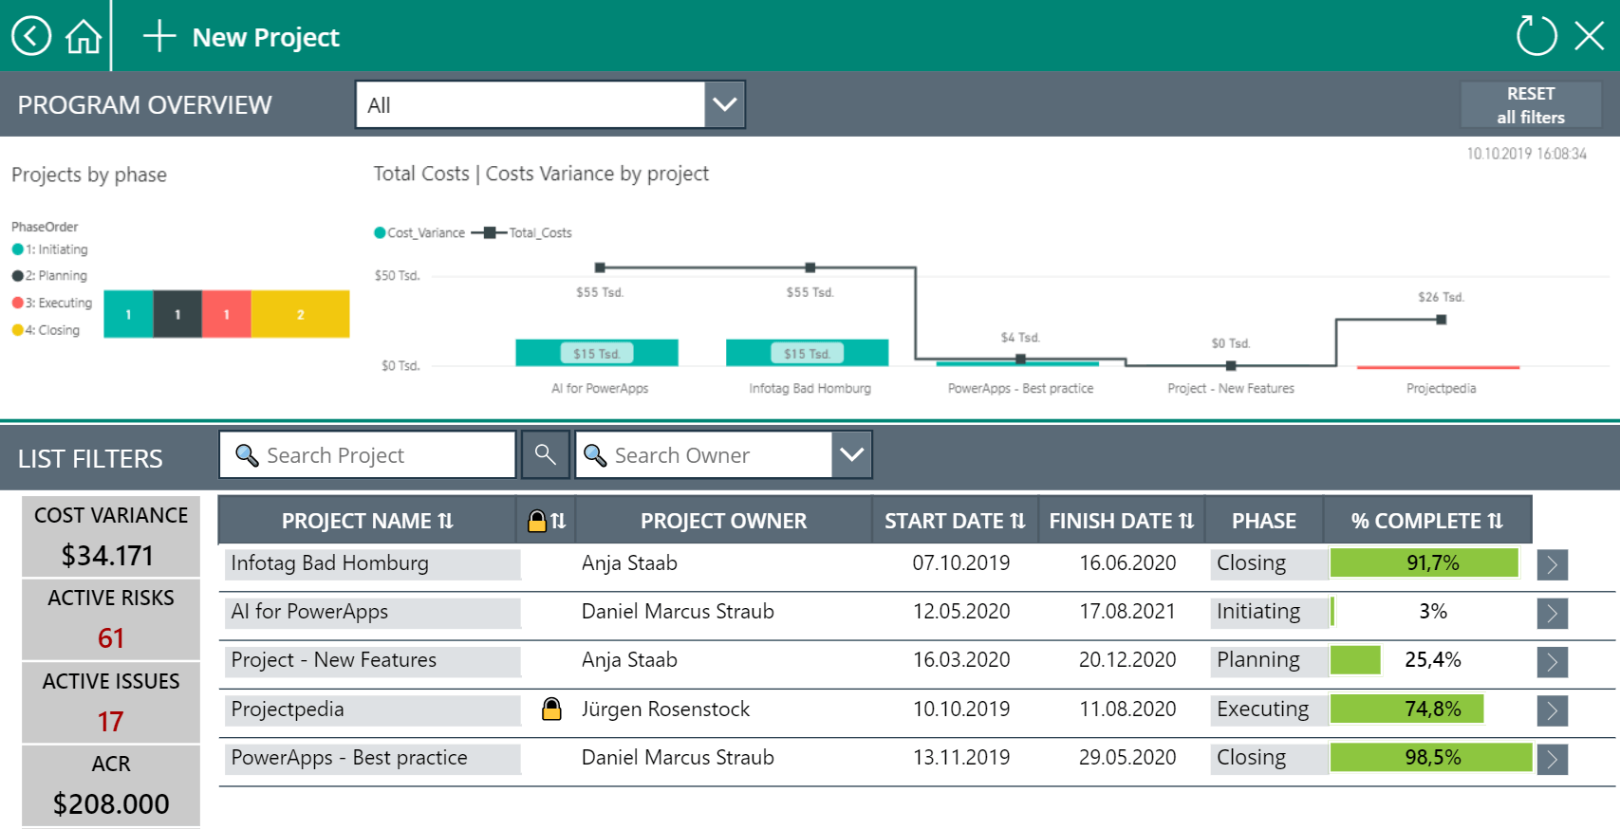Create a New Project
This screenshot has width=1620, height=829.
coord(241,37)
